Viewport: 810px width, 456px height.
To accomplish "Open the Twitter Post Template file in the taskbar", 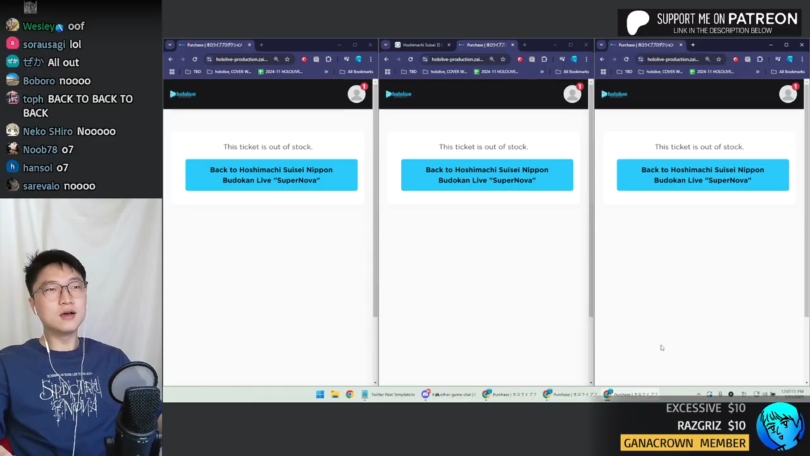I will (388, 395).
